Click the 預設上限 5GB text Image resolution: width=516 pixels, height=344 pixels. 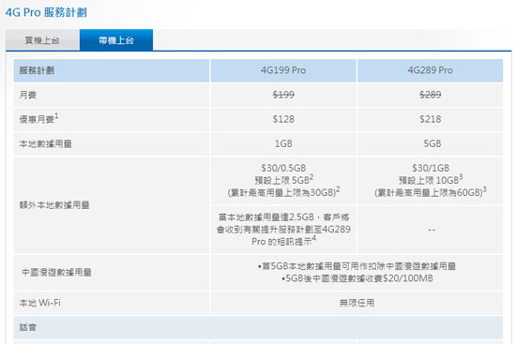[x=283, y=180]
